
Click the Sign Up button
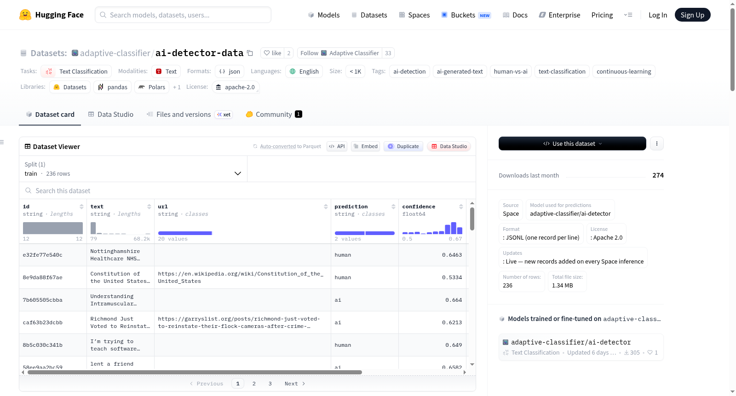693,15
